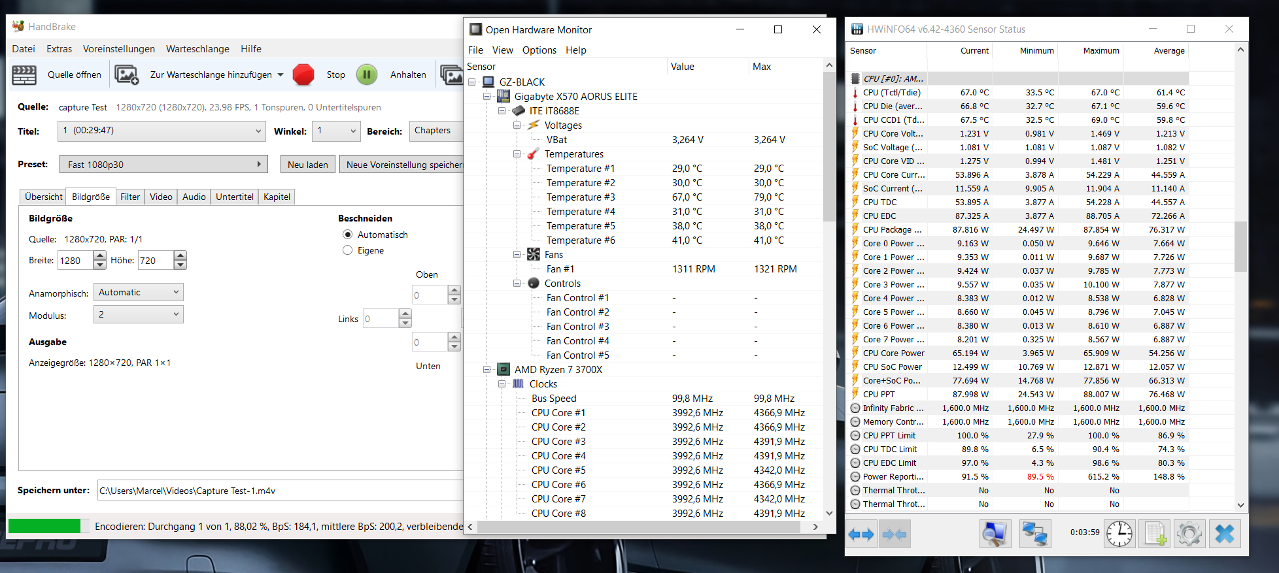Click the collapse-columns inward arrows icon in HWiNFO
Image resolution: width=1279 pixels, height=573 pixels.
pos(894,534)
